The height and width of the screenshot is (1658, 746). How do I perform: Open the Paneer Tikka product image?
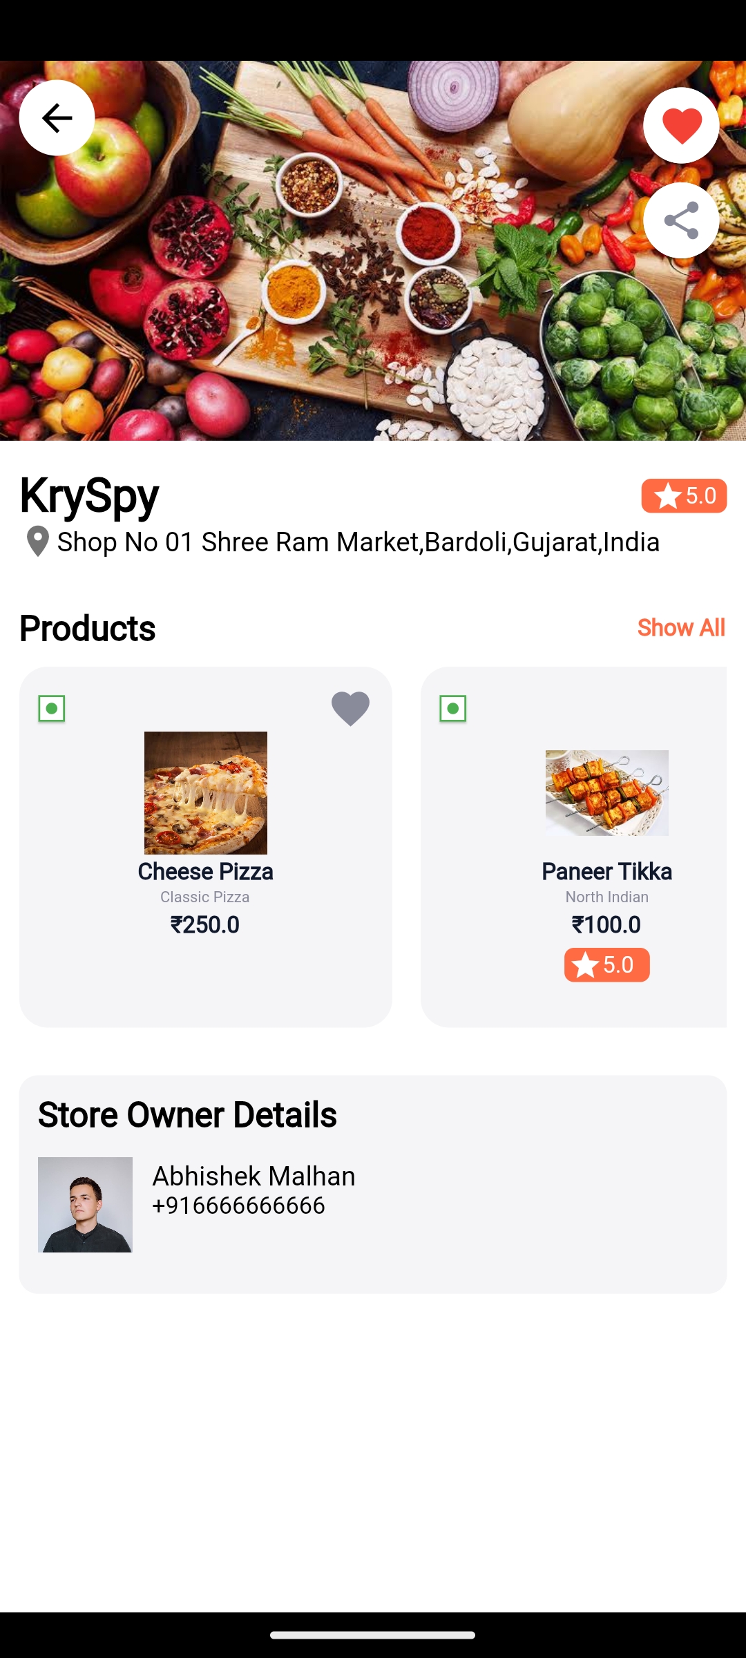606,792
